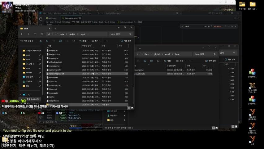Go up one folder in excel window
Image resolution: width=264 pixels, height=149 pixels.
[x=35, y=34]
